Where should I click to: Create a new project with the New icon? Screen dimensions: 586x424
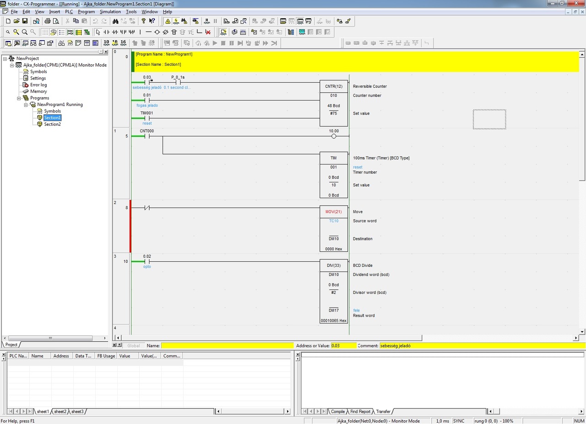8,21
